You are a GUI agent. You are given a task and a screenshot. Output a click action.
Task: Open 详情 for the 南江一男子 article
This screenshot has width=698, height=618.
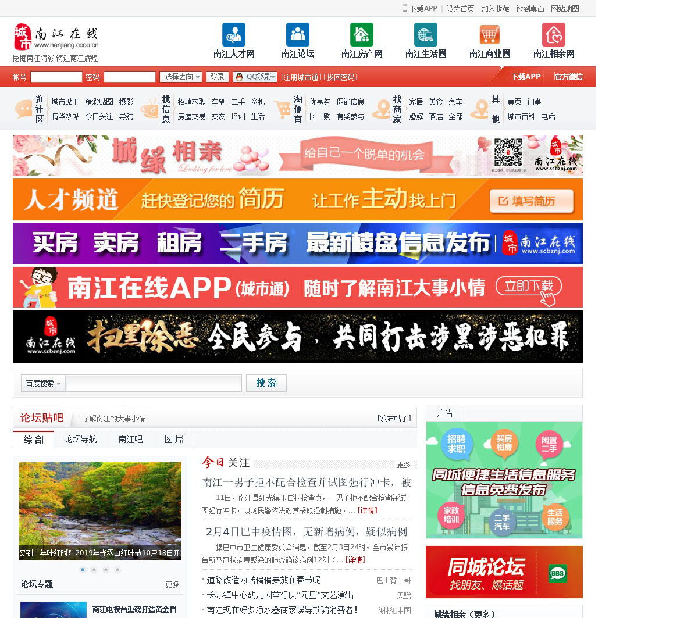point(367,510)
